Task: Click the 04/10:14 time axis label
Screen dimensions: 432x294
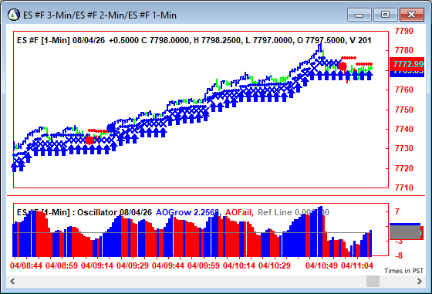Action: coord(239,265)
